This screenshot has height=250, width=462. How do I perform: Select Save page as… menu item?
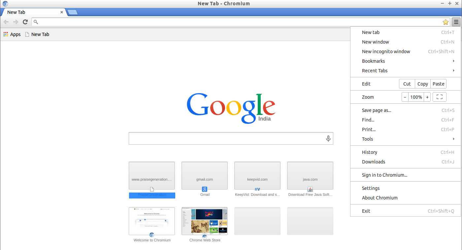406,110
